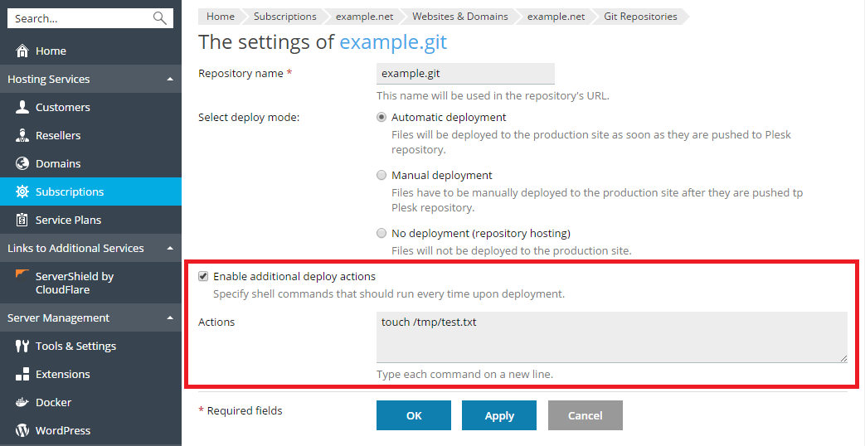This screenshot has height=446, width=865.
Task: Collapse the Hosting Services section
Action: pos(170,80)
